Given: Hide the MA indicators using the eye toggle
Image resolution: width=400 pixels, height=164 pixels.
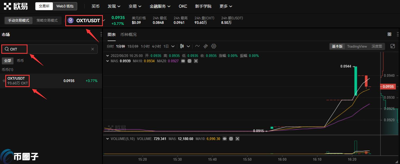Looking at the screenshot, I should click(x=183, y=61).
